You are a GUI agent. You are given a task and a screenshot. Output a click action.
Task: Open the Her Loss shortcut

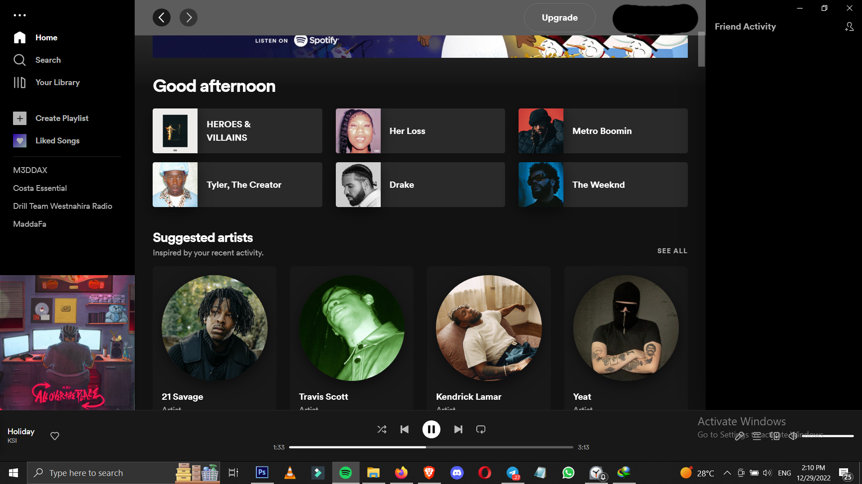coord(420,131)
